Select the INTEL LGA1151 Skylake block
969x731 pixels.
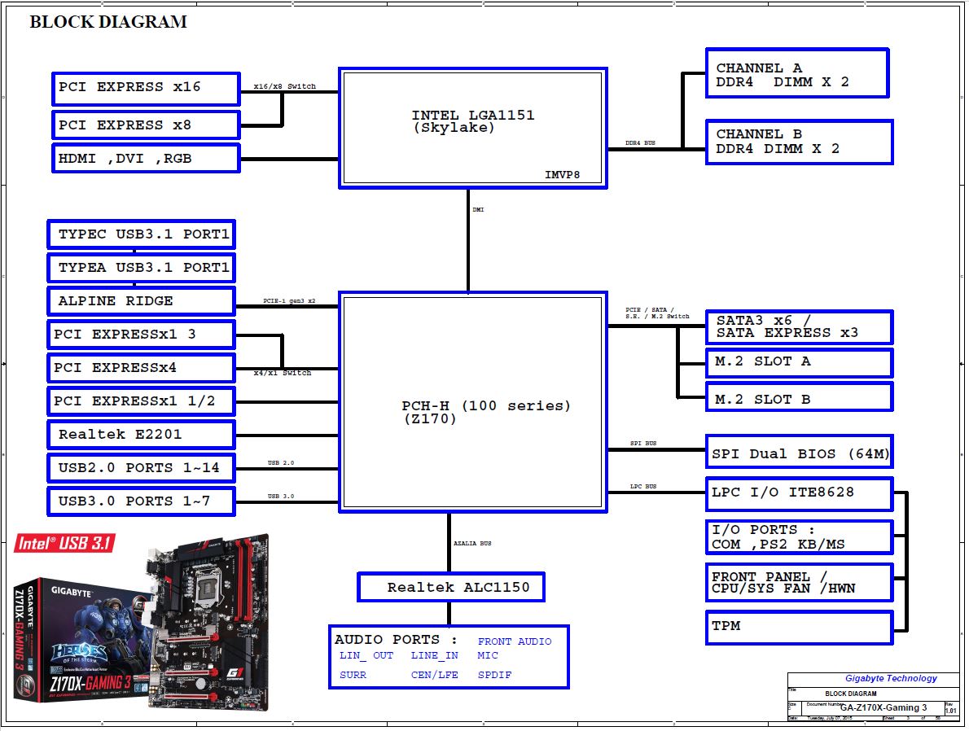pos(472,129)
